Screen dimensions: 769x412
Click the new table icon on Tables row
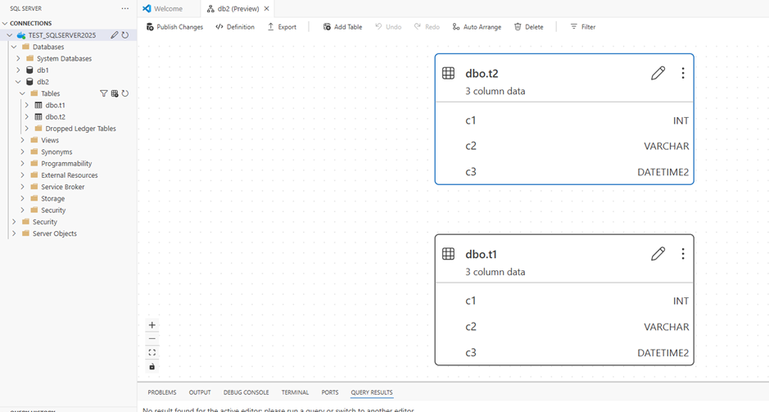115,93
